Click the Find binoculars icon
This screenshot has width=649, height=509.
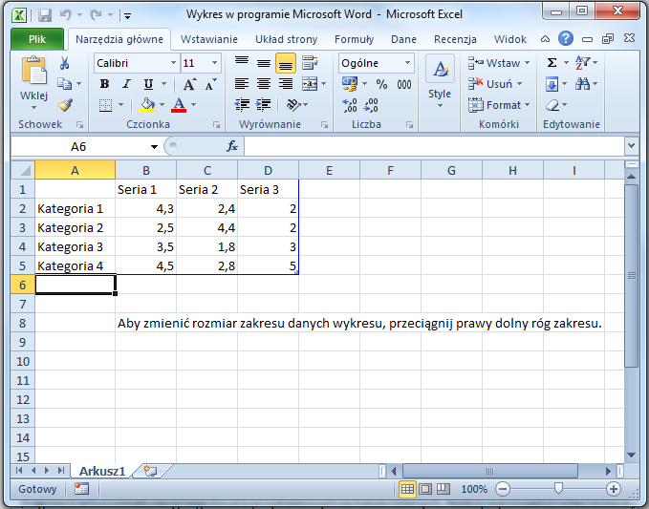coord(582,84)
